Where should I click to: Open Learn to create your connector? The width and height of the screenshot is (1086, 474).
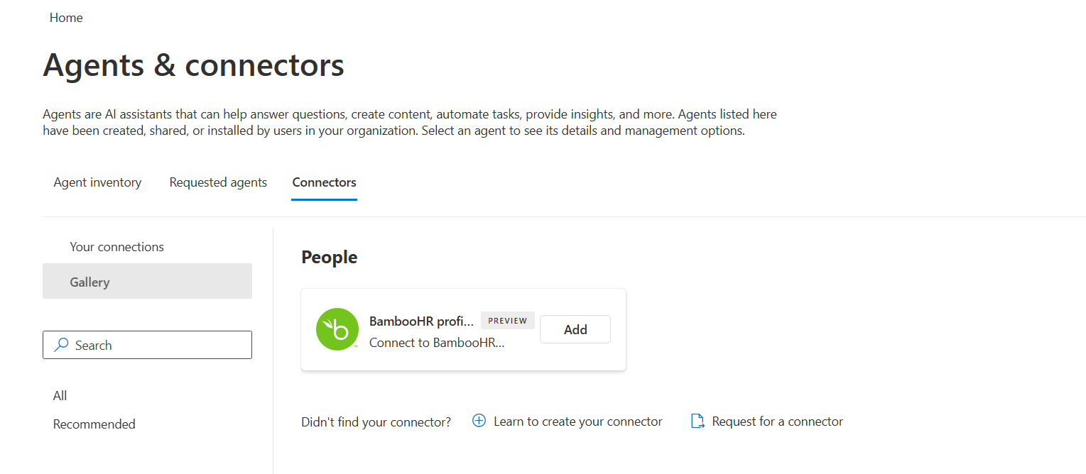tap(578, 421)
